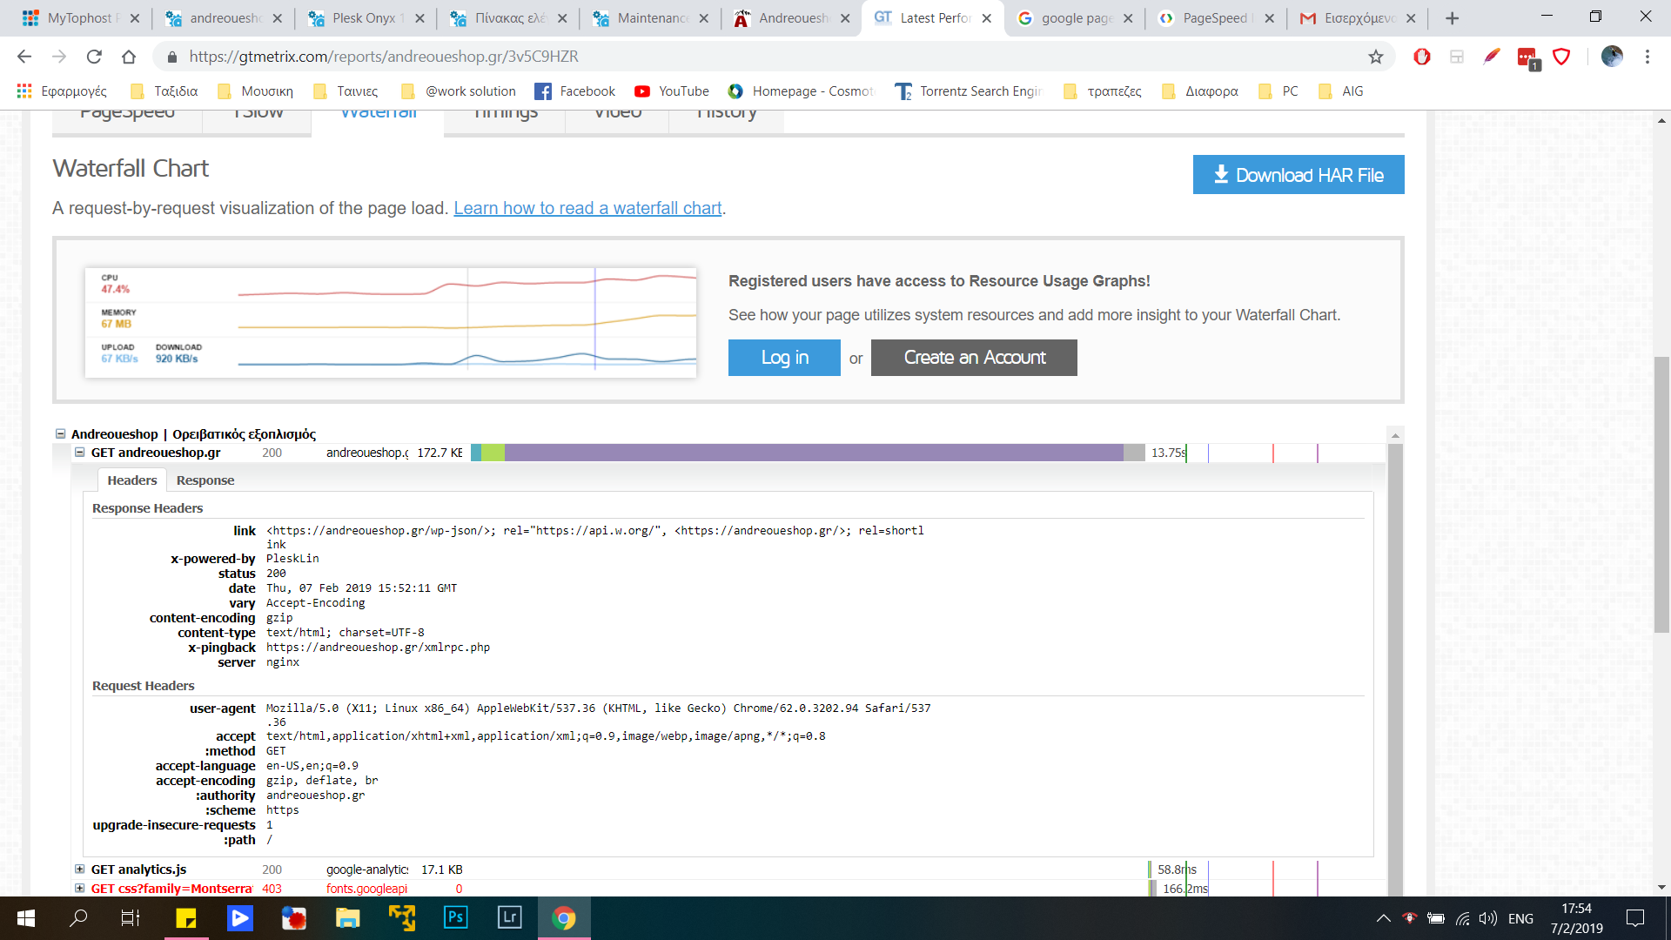Open Εφαρμογές apps shortcut
The image size is (1671, 940).
[x=62, y=91]
